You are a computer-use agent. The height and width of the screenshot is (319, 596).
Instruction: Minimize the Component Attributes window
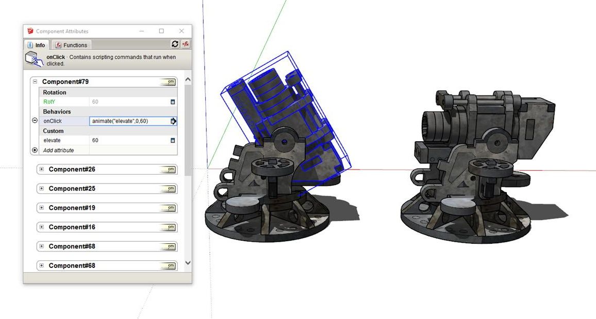(141, 31)
